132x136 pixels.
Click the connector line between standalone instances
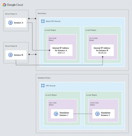pos(83,114)
